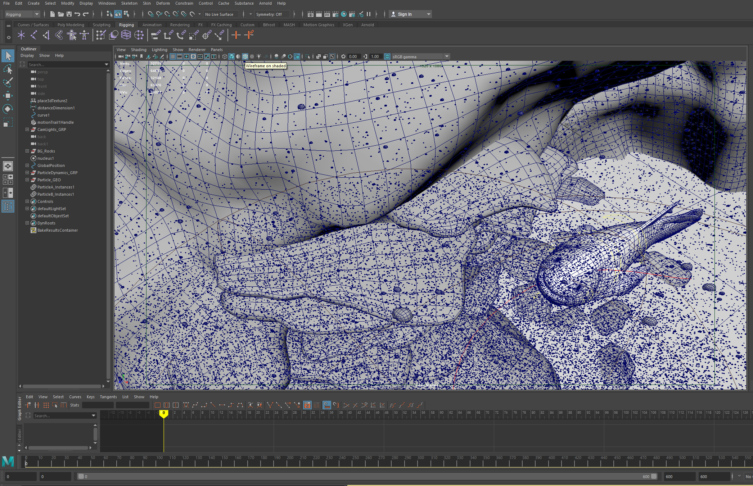
Task: Select the Lasso tool in tool box
Action: [x=8, y=69]
